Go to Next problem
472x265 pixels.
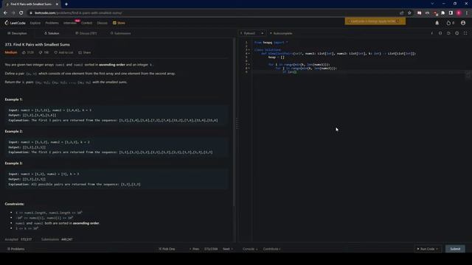pos(228,249)
